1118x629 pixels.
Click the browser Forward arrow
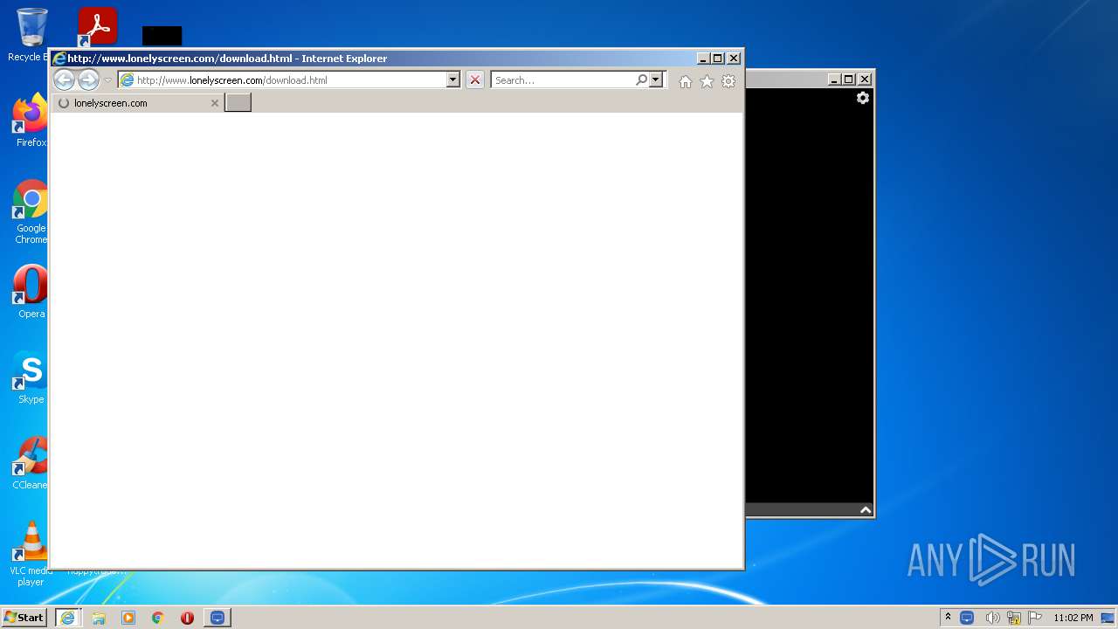tap(88, 79)
